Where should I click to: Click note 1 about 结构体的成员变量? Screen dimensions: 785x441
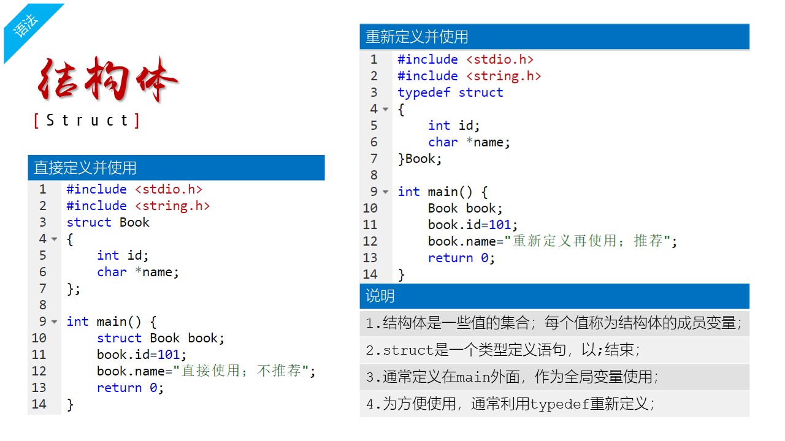(554, 323)
